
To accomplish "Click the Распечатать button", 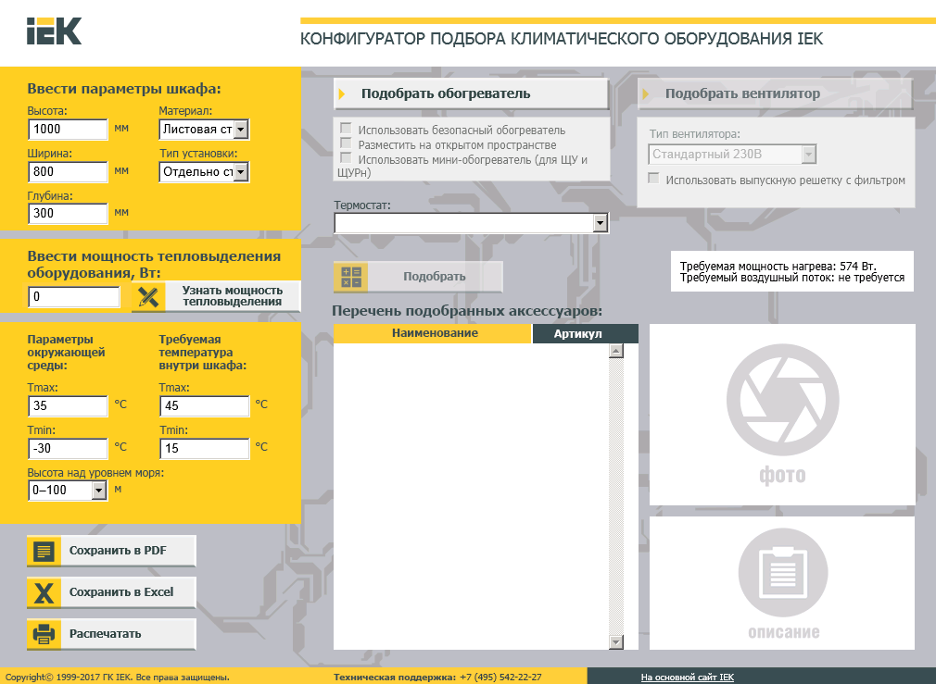I will tap(111, 634).
